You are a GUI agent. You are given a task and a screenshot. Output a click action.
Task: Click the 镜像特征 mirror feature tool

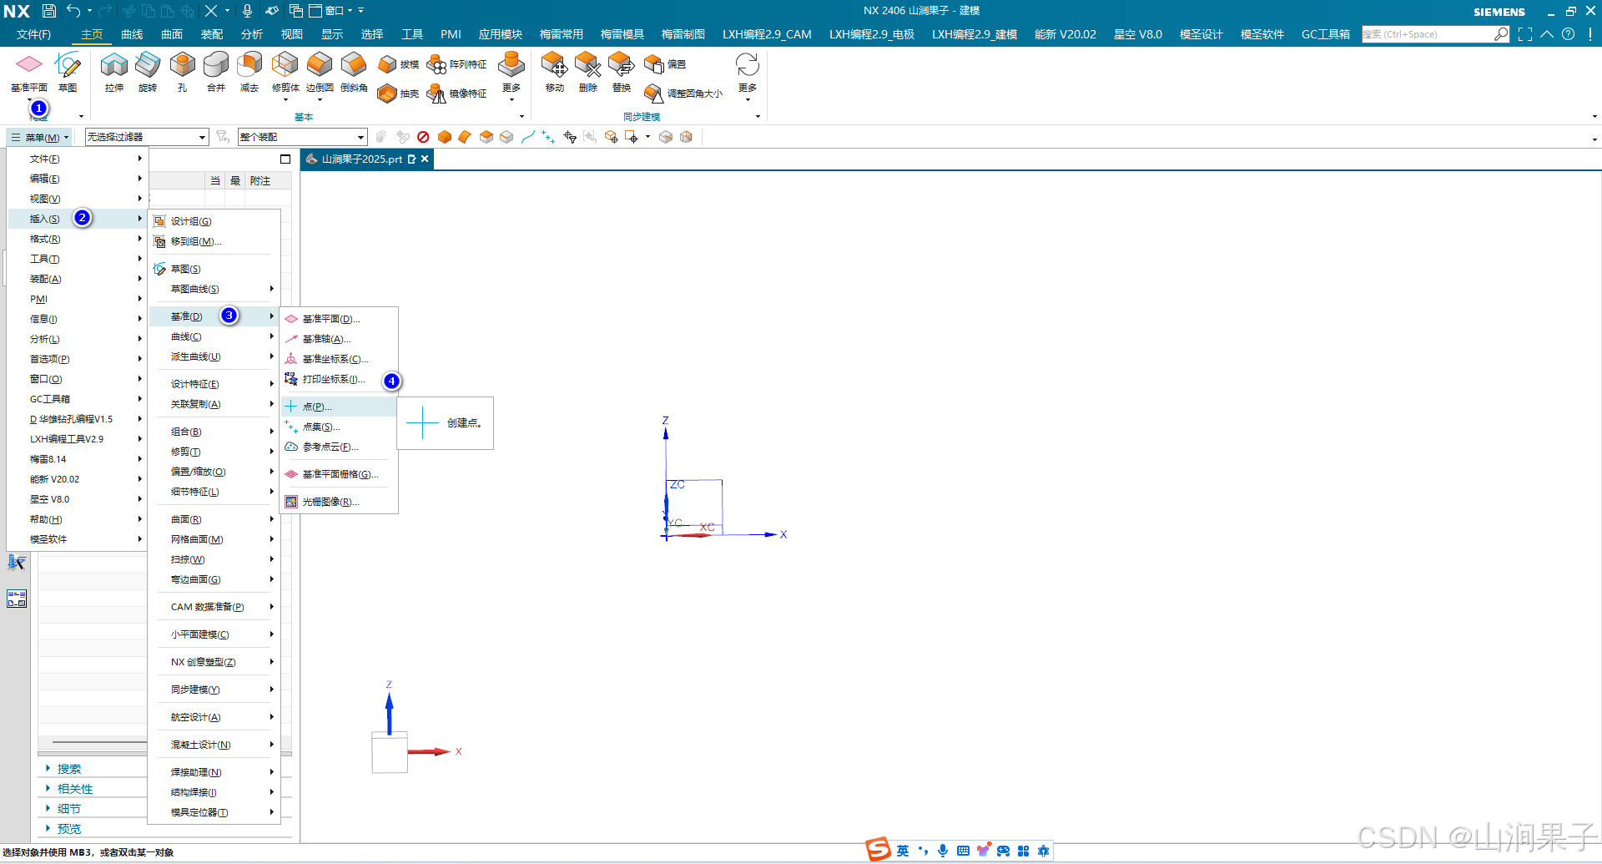(456, 93)
